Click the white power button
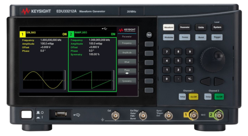 tap(27, 114)
